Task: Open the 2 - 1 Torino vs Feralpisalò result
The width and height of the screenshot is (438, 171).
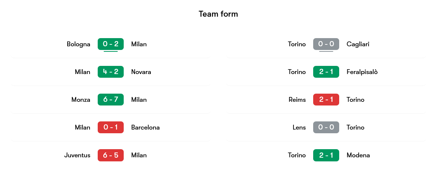Action: coord(326,72)
